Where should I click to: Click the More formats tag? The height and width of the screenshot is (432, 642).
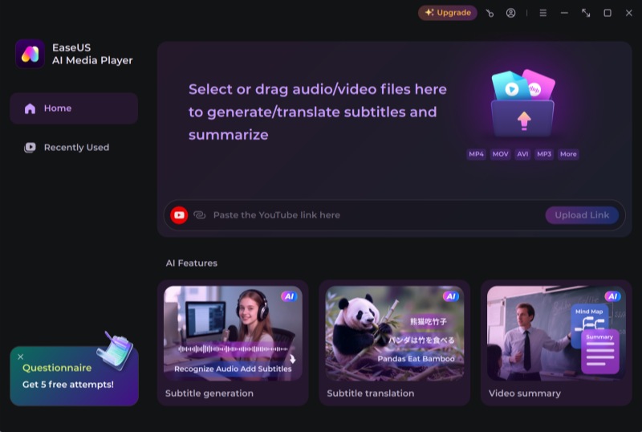568,154
